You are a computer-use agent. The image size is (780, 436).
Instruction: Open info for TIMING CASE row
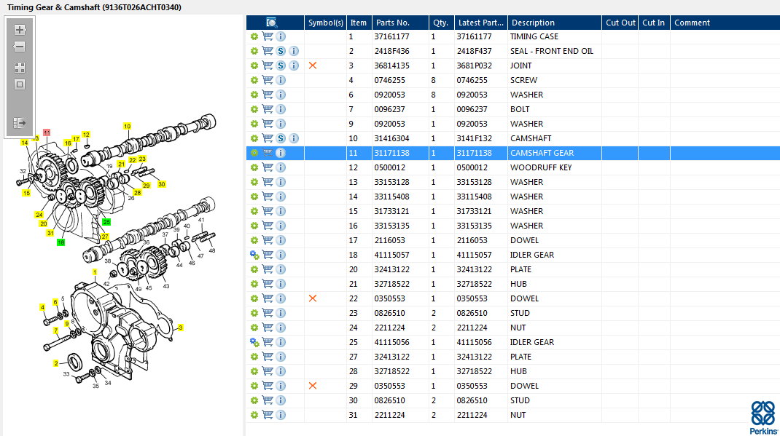[x=281, y=36]
